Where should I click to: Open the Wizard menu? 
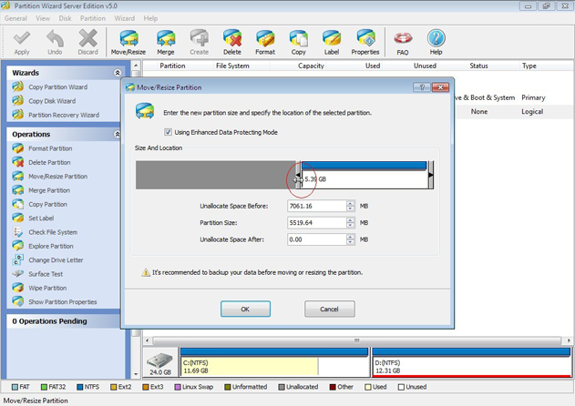[124, 18]
